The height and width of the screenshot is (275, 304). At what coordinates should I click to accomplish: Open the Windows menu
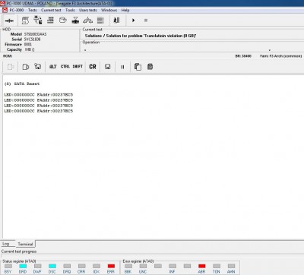coord(109,10)
